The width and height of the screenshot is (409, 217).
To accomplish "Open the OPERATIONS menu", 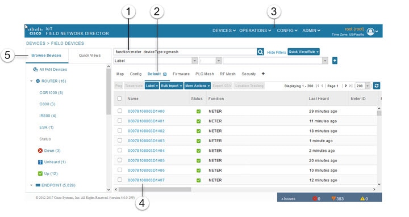I will tap(255, 31).
